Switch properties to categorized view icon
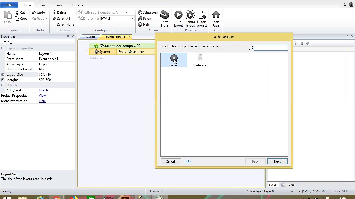The image size is (355, 199). 4,43
